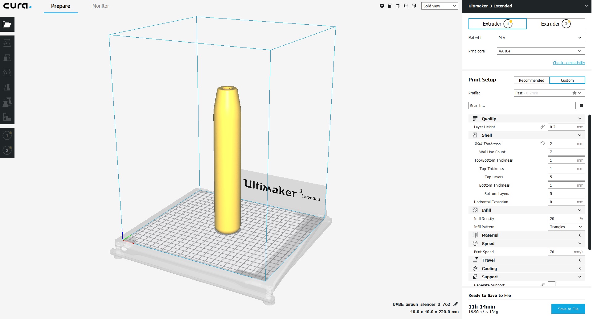This screenshot has width=593, height=319.
Task: Toggle the Generate Support checkbox
Action: coord(552,284)
